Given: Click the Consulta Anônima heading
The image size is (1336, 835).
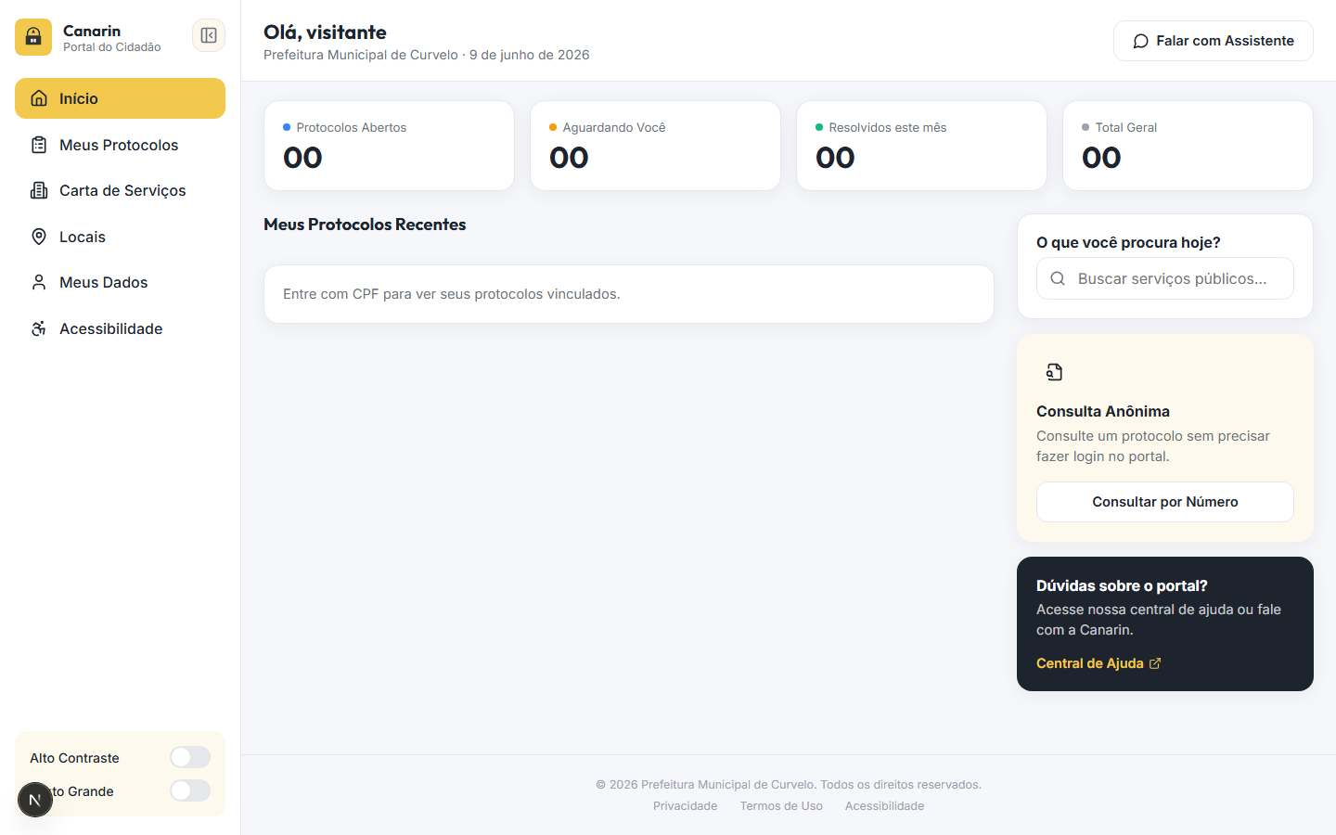Looking at the screenshot, I should [x=1103, y=411].
